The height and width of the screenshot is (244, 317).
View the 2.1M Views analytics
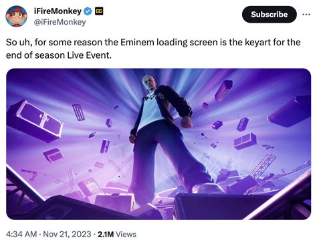click(x=117, y=234)
